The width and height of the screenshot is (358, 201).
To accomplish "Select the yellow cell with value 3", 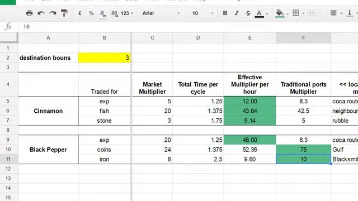I will (105, 58).
